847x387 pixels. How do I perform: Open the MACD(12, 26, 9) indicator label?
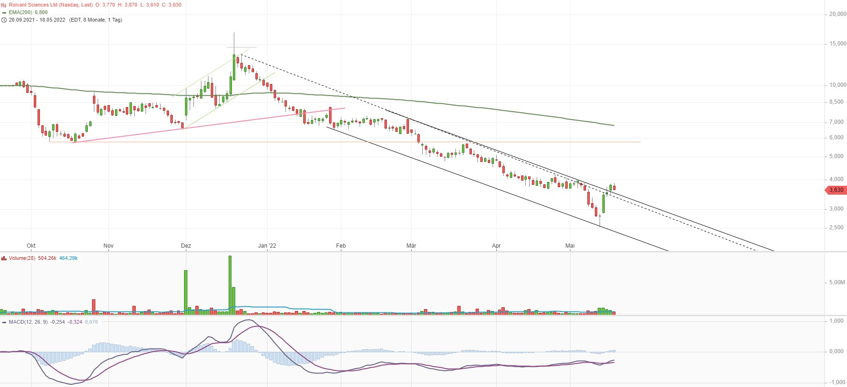click(x=28, y=322)
